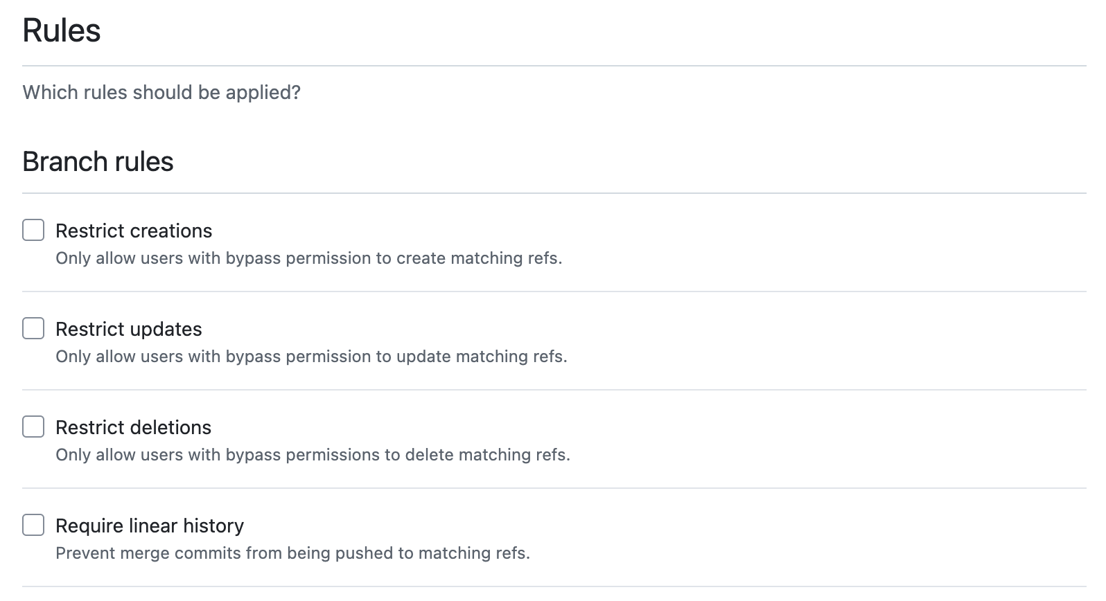
Task: Click the delete matching refs description text
Action: (313, 455)
